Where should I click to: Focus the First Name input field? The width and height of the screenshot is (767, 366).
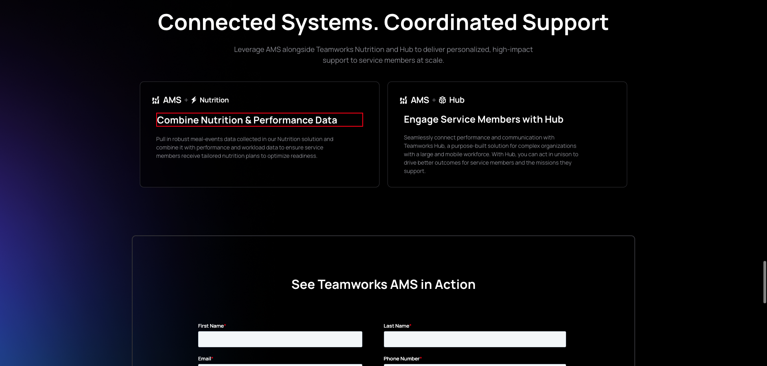point(280,339)
